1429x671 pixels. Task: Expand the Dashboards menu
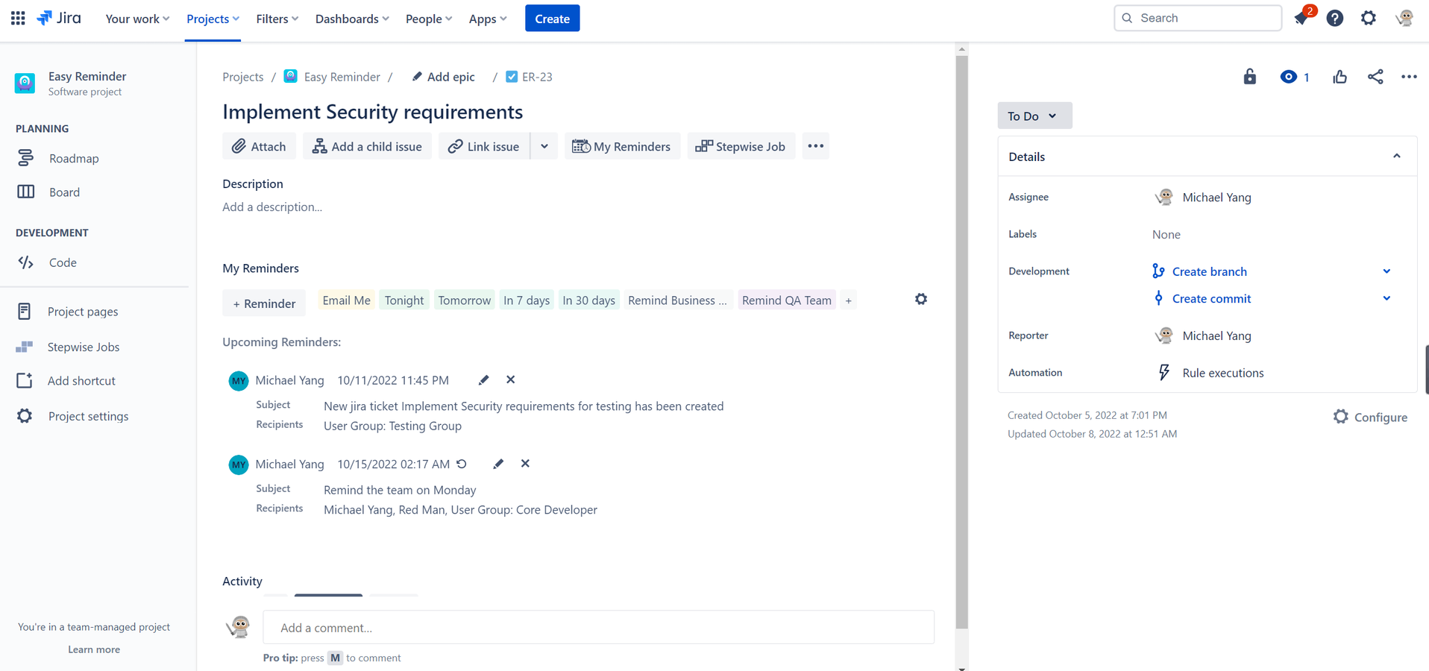[352, 19]
